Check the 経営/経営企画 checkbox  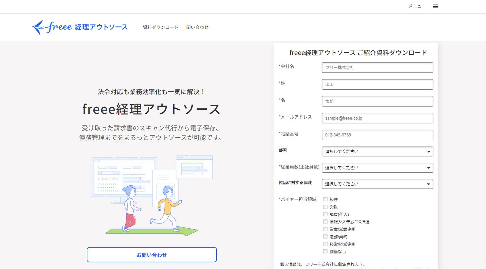pos(325,244)
